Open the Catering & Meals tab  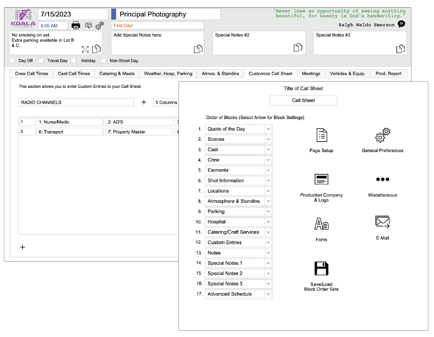[117, 74]
